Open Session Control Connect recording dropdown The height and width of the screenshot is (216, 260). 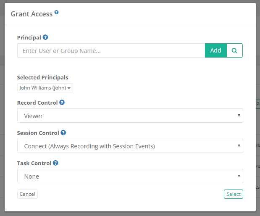point(130,146)
